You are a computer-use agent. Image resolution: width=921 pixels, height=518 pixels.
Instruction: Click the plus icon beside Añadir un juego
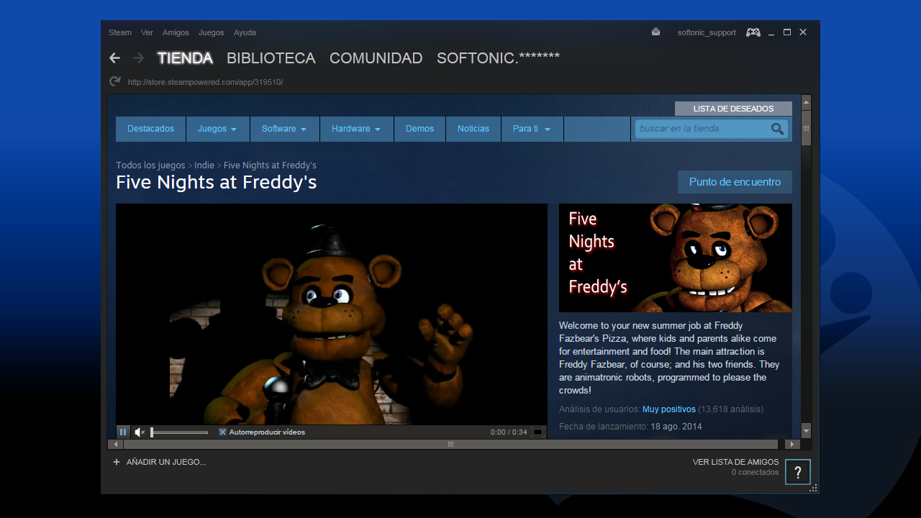(x=117, y=462)
